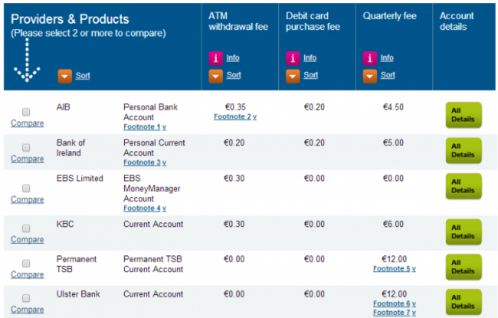Click the orange sort icon under Providers & Products
This screenshot has width=498, height=318.
(x=64, y=75)
